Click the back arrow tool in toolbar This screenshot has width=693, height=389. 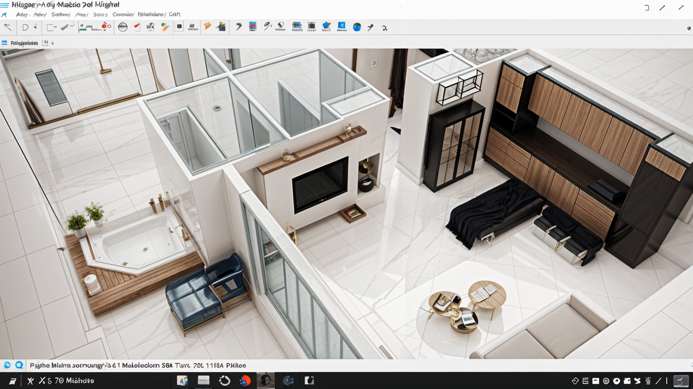8,27
